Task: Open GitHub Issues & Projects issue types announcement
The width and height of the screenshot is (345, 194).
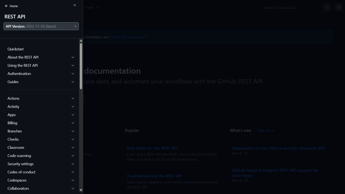Action: (x=275, y=173)
